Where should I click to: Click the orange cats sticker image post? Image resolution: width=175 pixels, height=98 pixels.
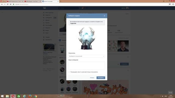click(106, 87)
